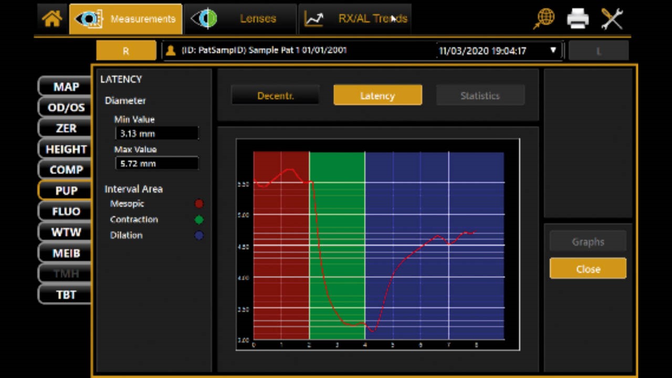Click the patient profile icon

tap(170, 50)
